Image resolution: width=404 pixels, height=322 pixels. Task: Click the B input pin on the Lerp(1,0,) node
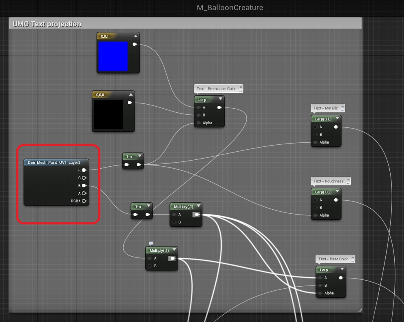[315, 208]
